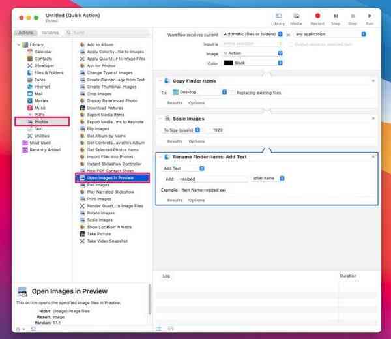Show Options of Rename Finder Items
391x339 pixels.
[197, 200]
